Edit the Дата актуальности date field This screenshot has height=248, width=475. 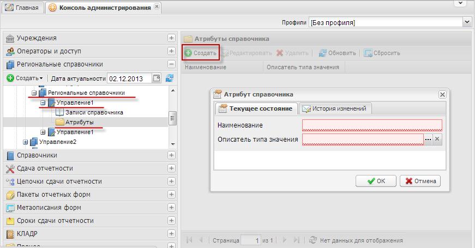tap(129, 78)
